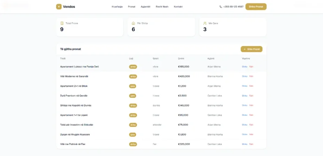The height and width of the screenshot is (156, 323).
Task: Click the price €420,000
Action: pos(184,76)
